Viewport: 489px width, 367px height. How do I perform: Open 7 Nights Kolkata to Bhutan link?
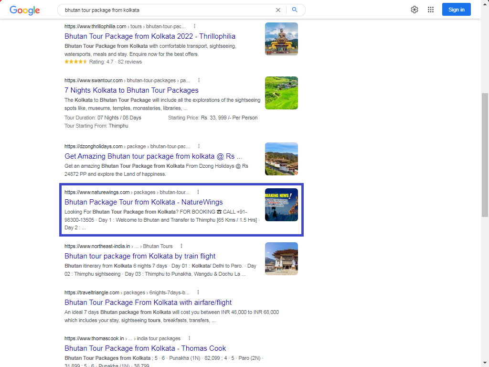point(131,90)
